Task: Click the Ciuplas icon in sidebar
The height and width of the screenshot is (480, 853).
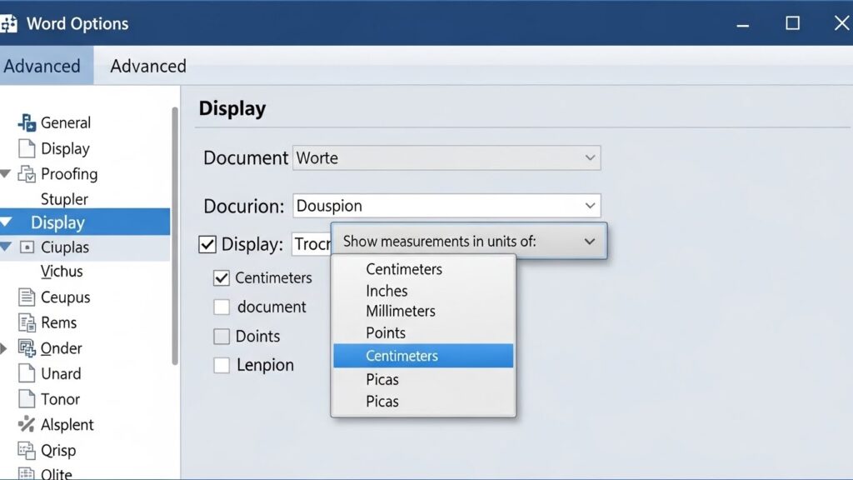Action: click(x=27, y=247)
